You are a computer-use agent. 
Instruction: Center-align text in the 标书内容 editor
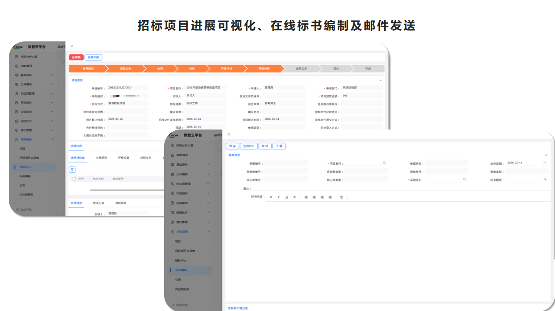[x=314, y=197]
